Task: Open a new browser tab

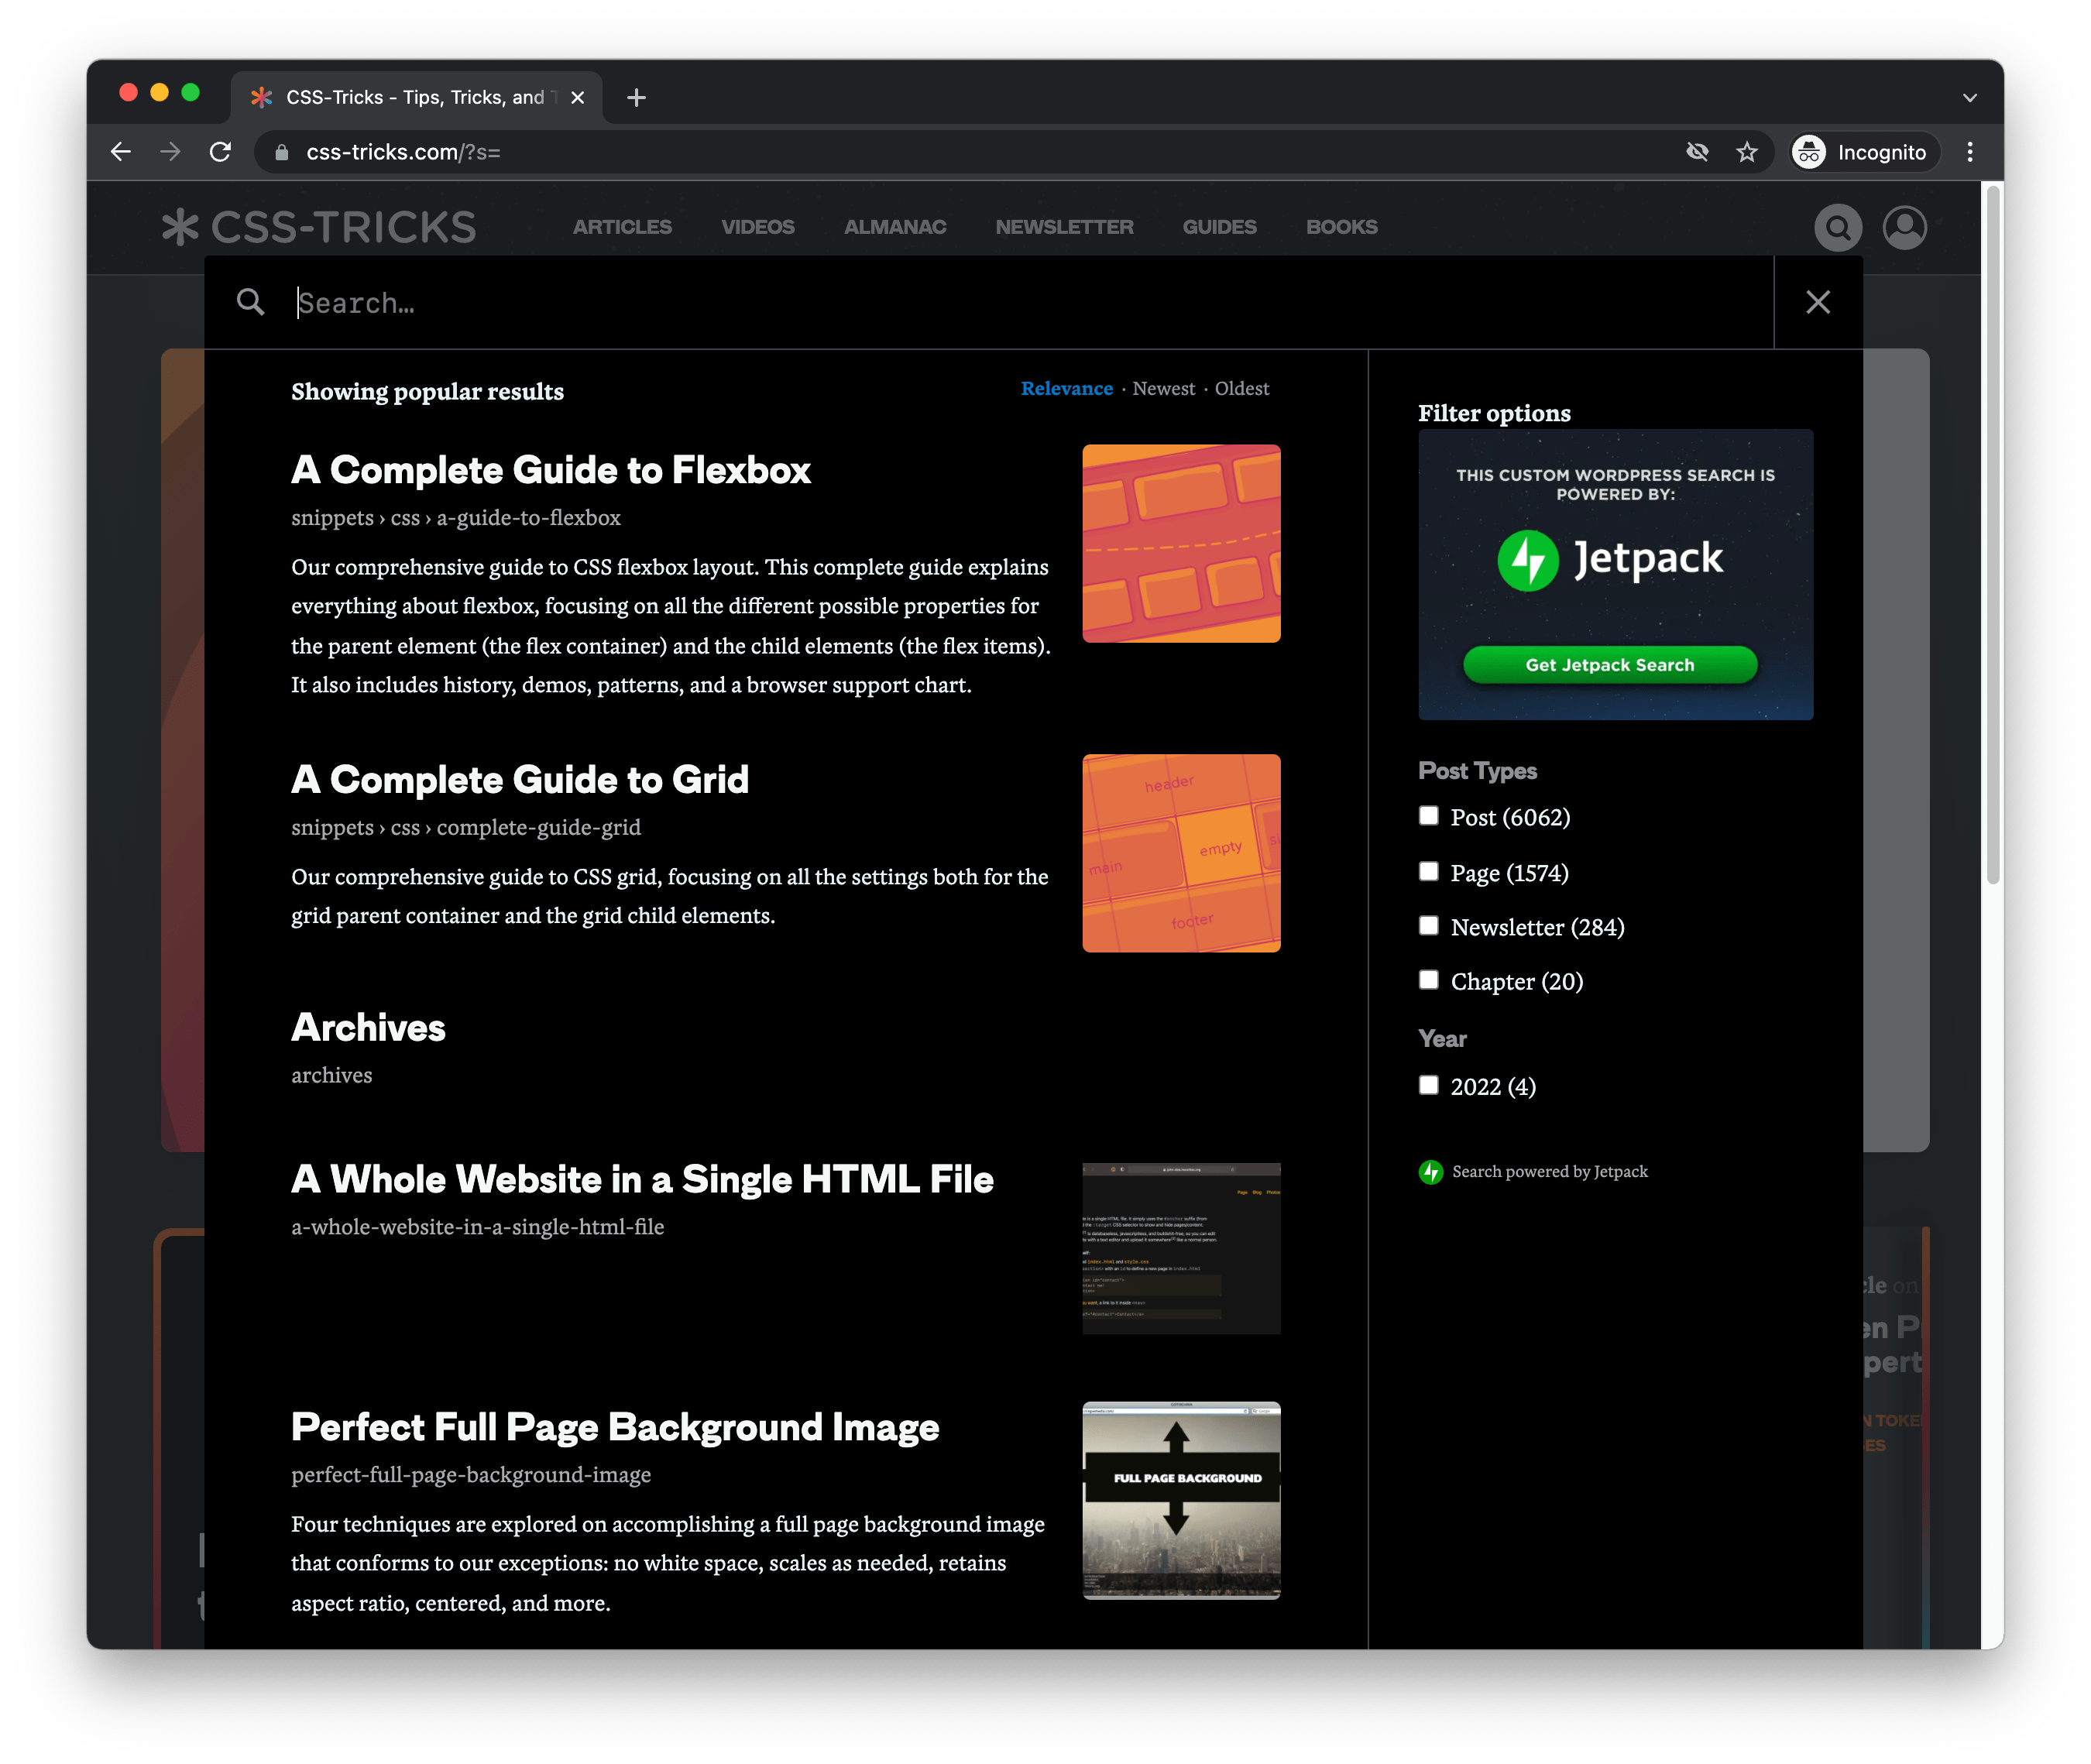Action: tap(636, 97)
